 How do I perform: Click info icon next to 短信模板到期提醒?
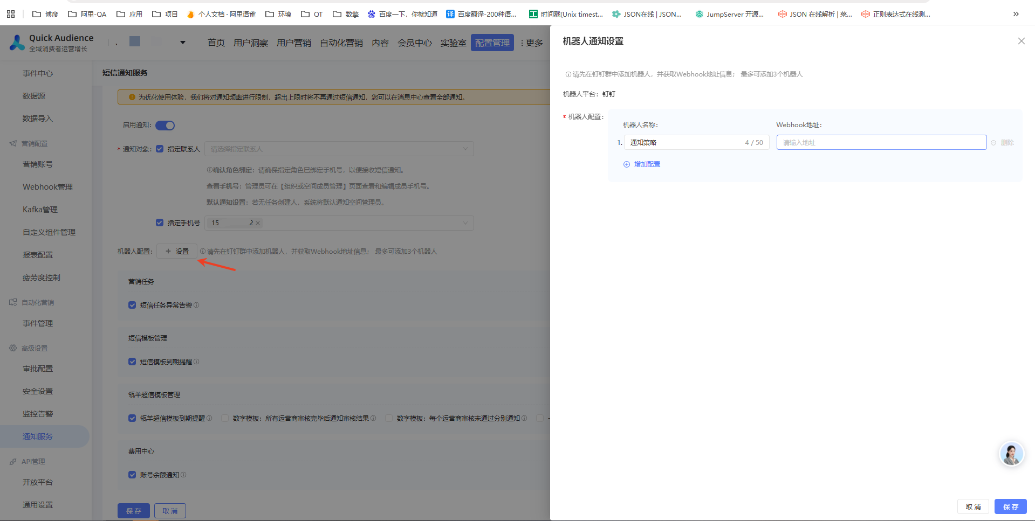click(196, 362)
